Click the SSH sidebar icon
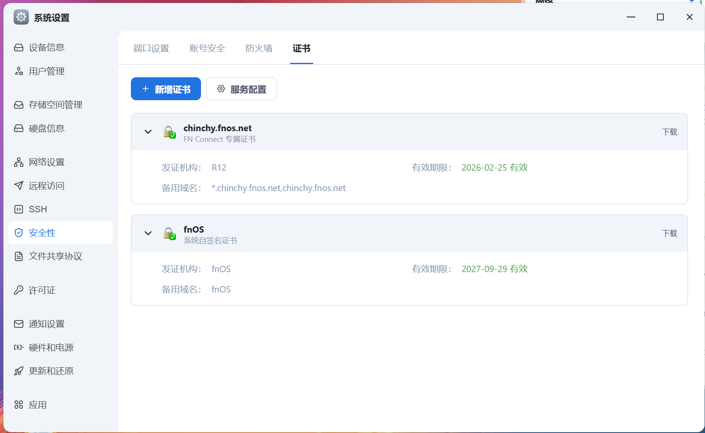705x433 pixels. click(x=19, y=209)
